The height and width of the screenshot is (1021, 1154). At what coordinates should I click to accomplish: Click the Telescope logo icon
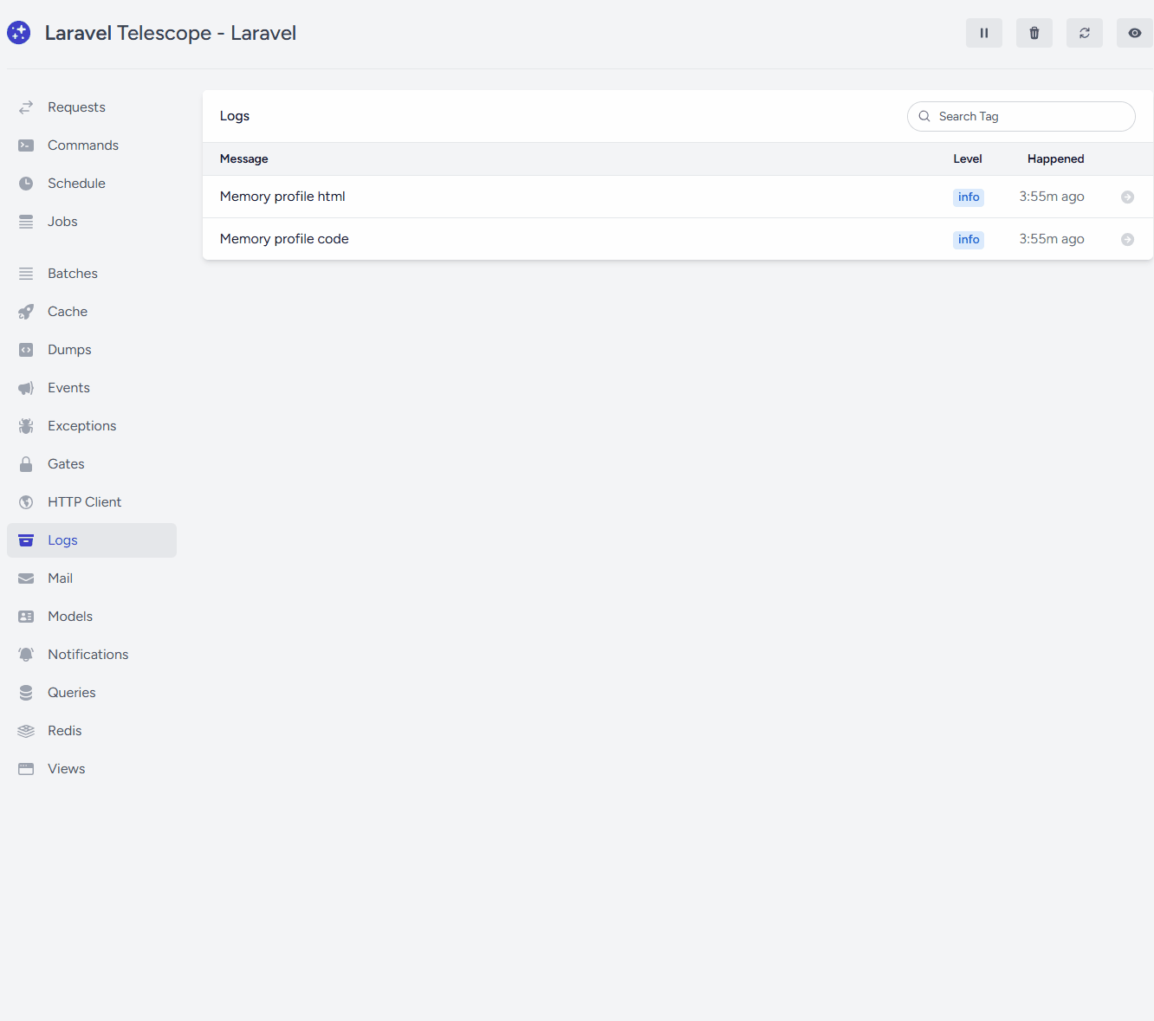tap(19, 33)
